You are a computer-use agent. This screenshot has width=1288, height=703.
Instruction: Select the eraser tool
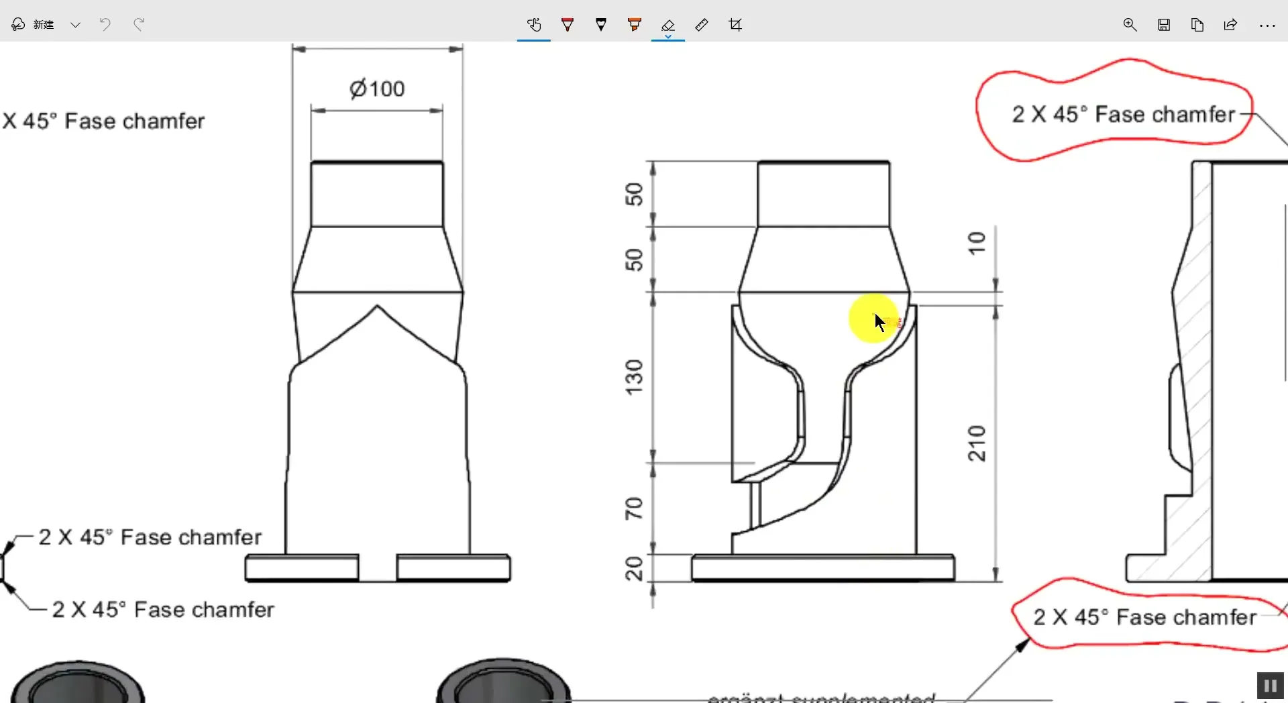point(668,24)
